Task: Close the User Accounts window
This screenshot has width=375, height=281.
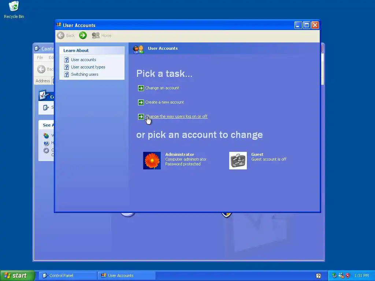Action: click(315, 25)
